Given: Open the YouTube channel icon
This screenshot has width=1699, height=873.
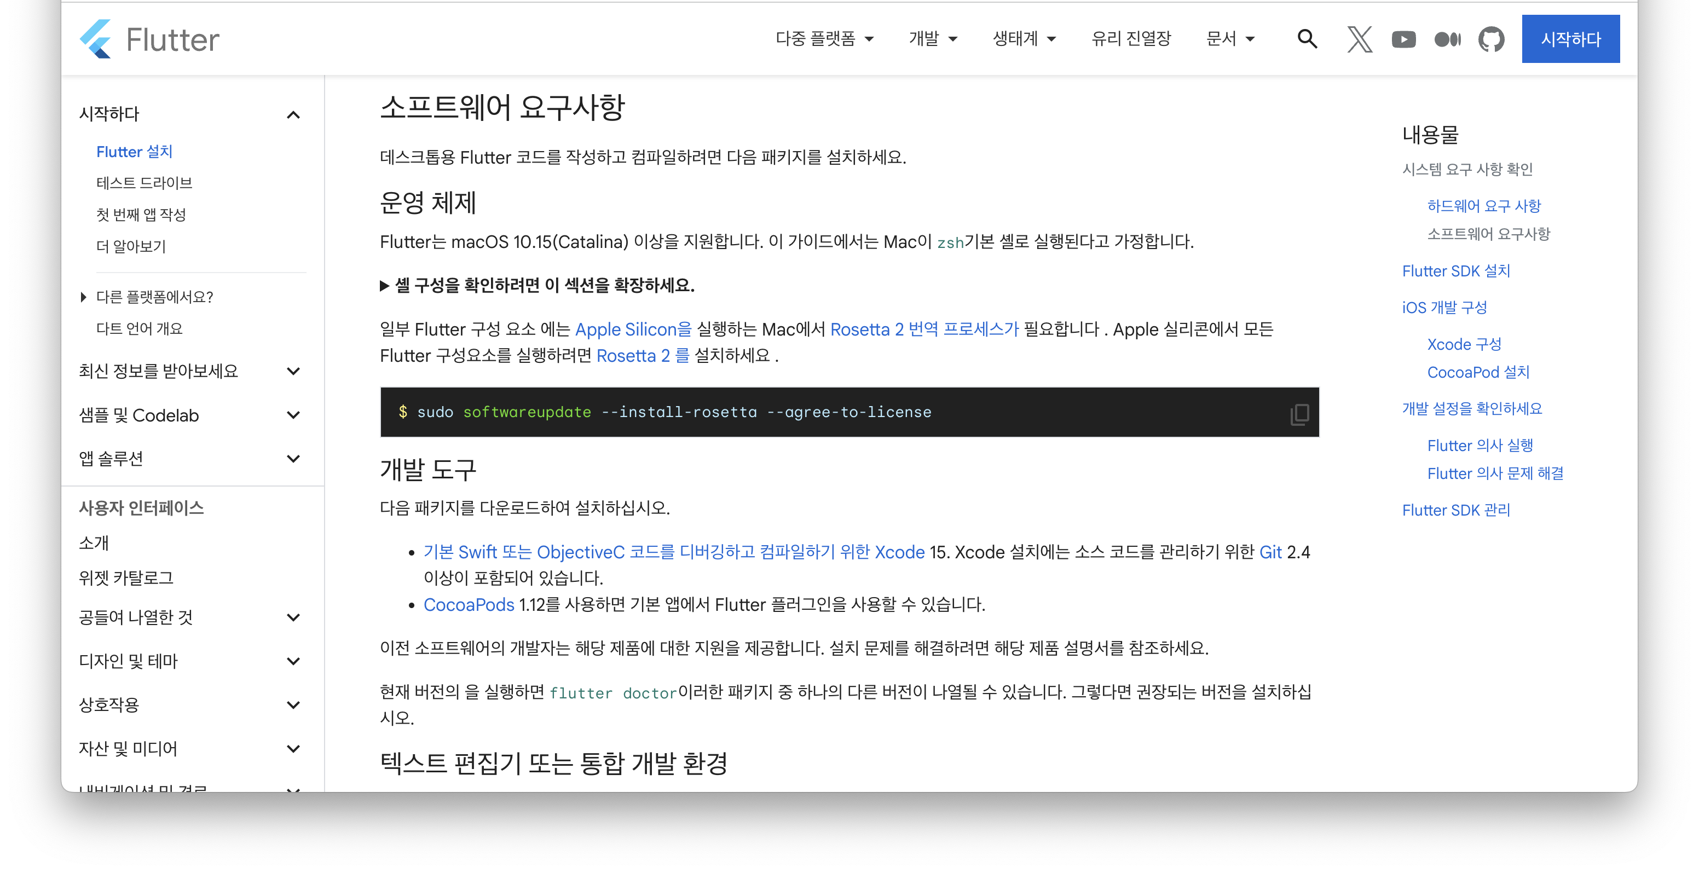Looking at the screenshot, I should coord(1403,39).
